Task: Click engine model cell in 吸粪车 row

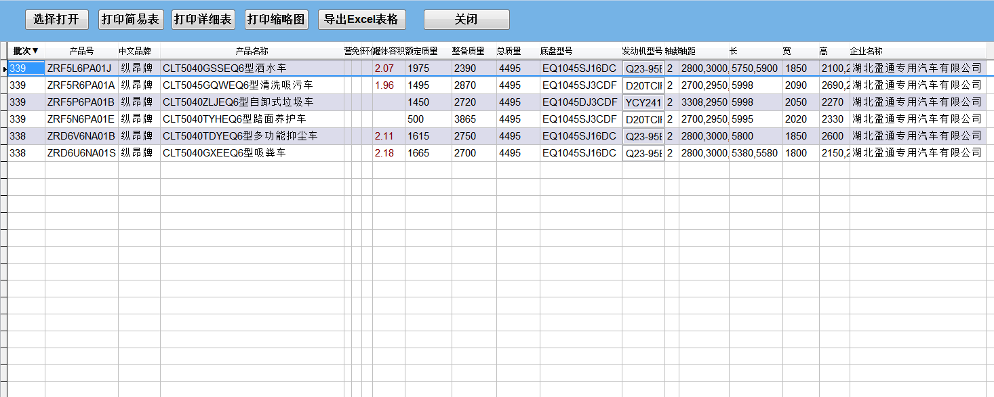Action: (643, 153)
